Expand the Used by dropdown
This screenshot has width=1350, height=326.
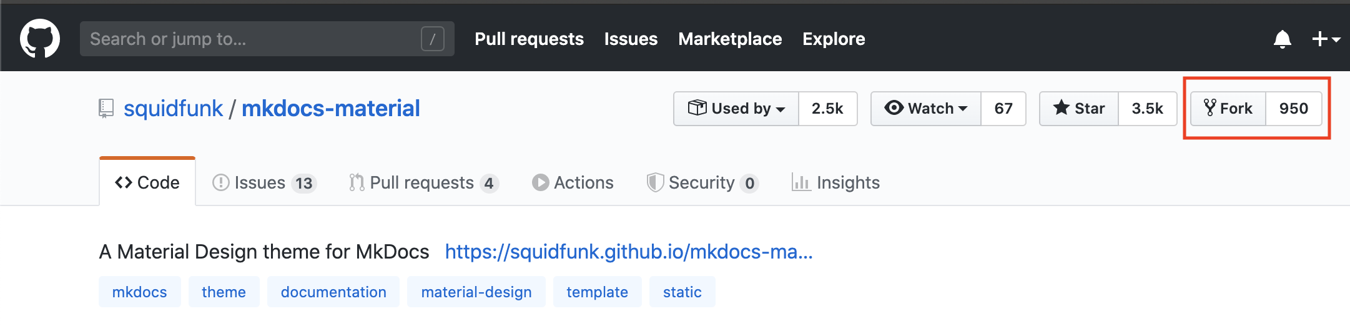tap(736, 109)
